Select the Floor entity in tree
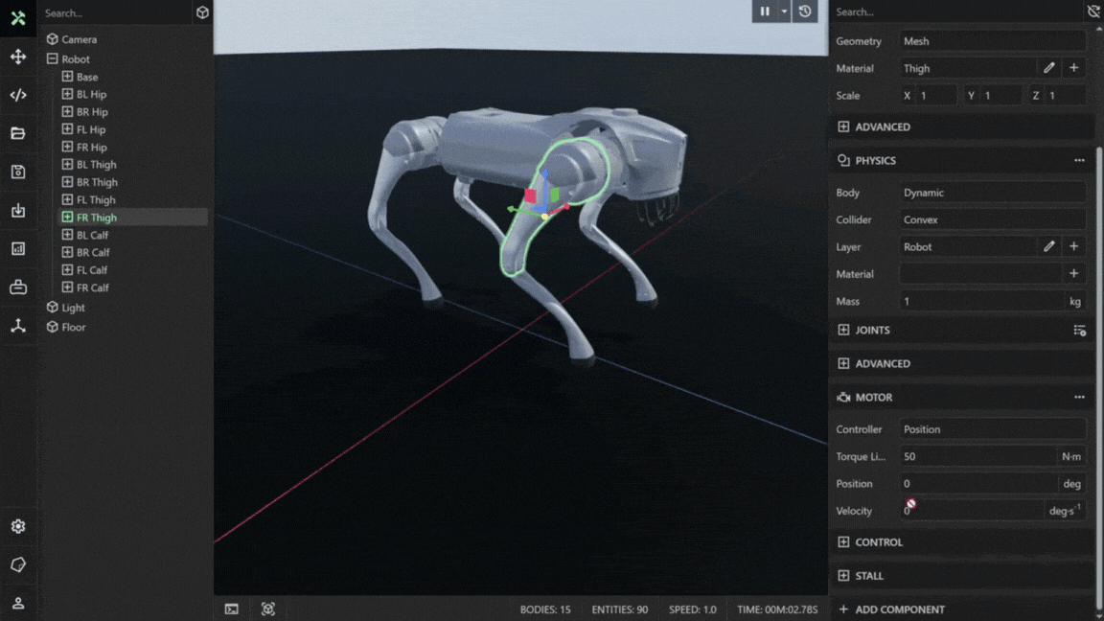The width and height of the screenshot is (1104, 621). [x=74, y=327]
